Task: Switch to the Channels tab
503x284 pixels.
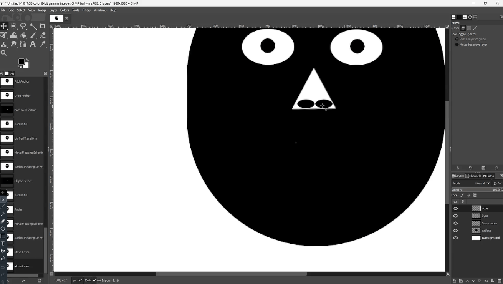Action: [x=473, y=176]
